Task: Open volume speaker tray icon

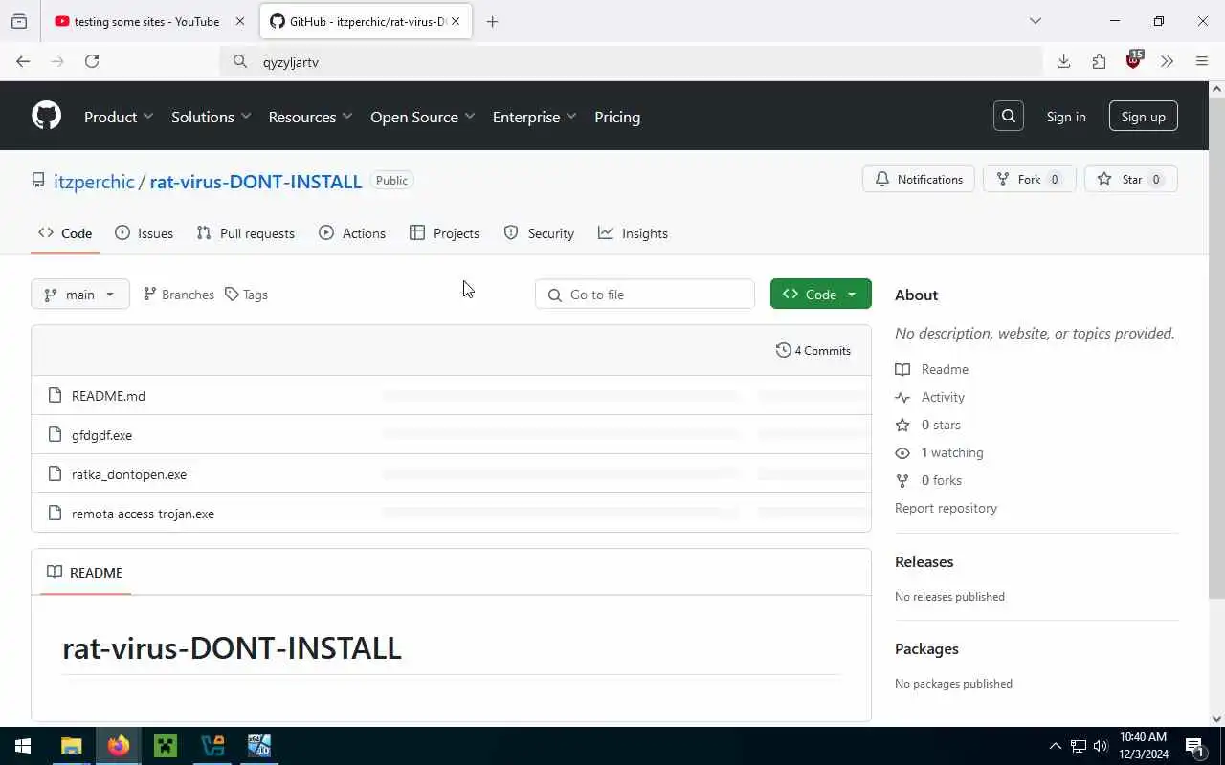Action: [x=1101, y=746]
